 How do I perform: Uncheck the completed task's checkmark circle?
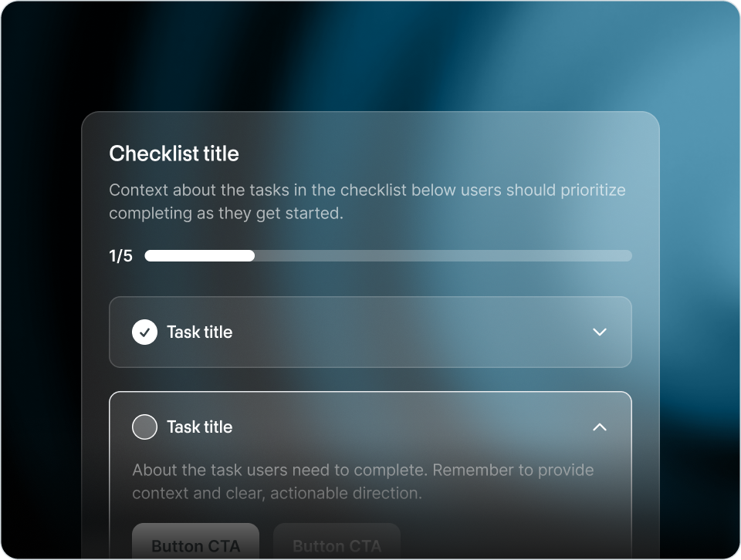[x=144, y=332]
